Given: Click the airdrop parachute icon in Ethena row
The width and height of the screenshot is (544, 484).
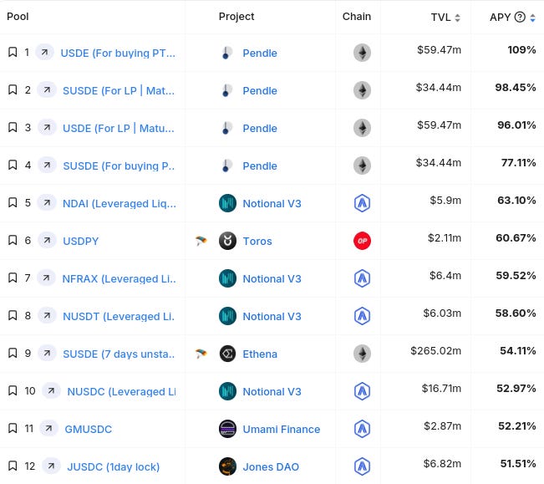Looking at the screenshot, I should tap(201, 354).
